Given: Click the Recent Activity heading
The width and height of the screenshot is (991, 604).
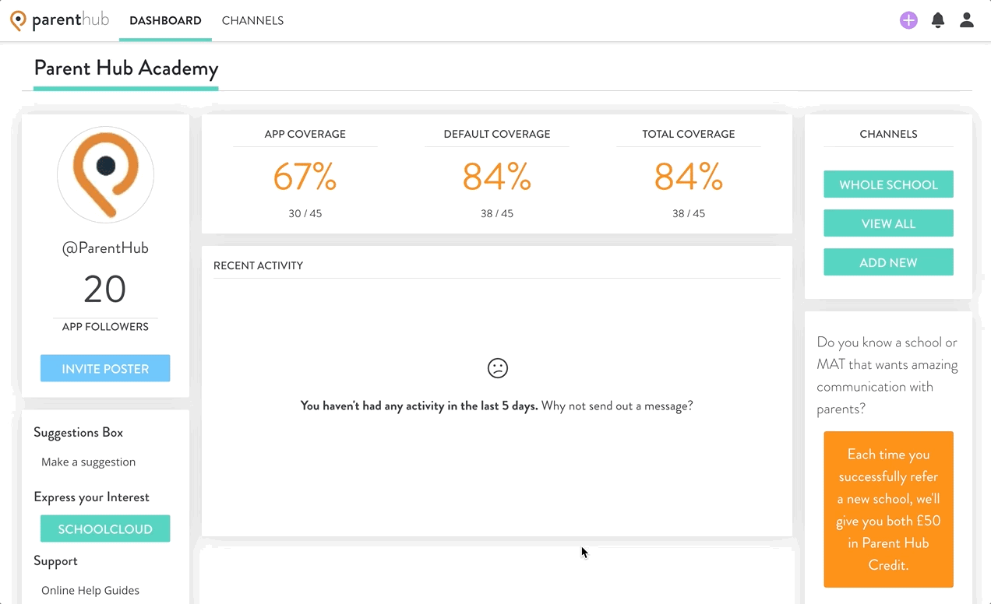Looking at the screenshot, I should tap(258, 265).
